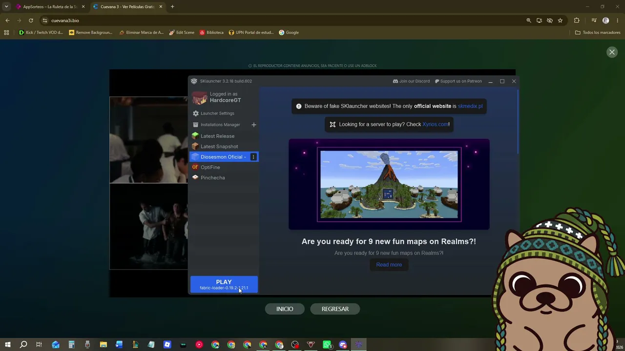625x351 pixels.
Task: Click PLAY to launch fabric-loader
Action: click(x=224, y=285)
